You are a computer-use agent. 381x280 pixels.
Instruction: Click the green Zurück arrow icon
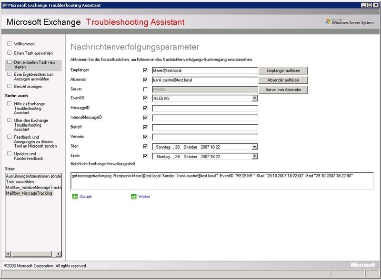pyautogui.click(x=75, y=197)
